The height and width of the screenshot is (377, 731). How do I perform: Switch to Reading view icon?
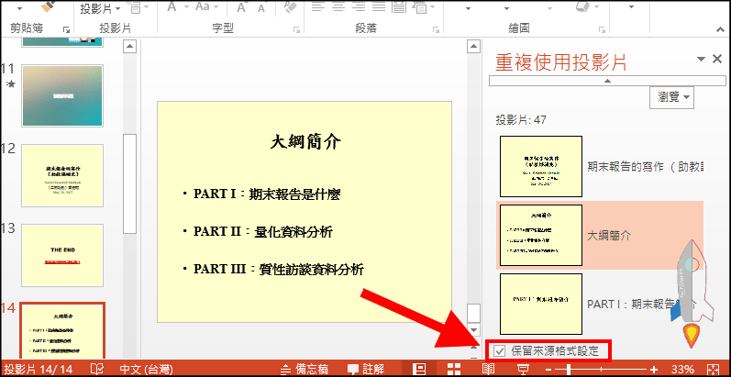[488, 369]
